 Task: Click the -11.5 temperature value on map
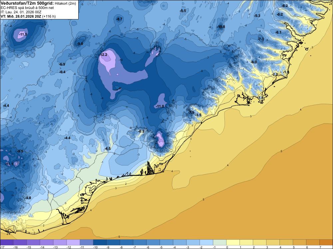point(23,34)
